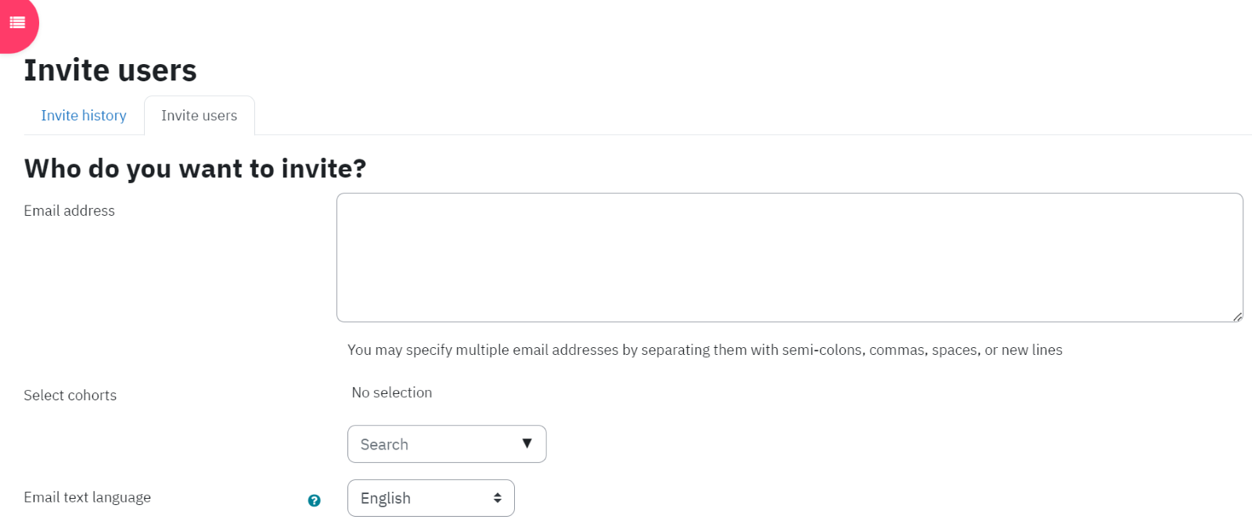The width and height of the screenshot is (1252, 523).
Task: Click into the Email address text area
Action: [x=790, y=257]
